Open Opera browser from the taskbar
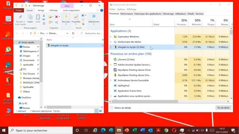239x134 pixels. click(x=174, y=130)
